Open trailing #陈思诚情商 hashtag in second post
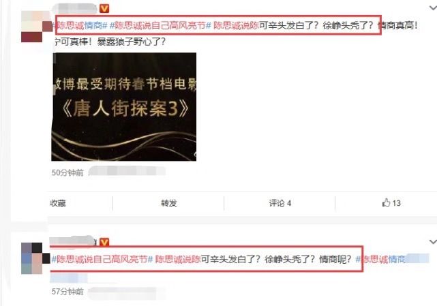The image size is (437, 306). (380, 260)
